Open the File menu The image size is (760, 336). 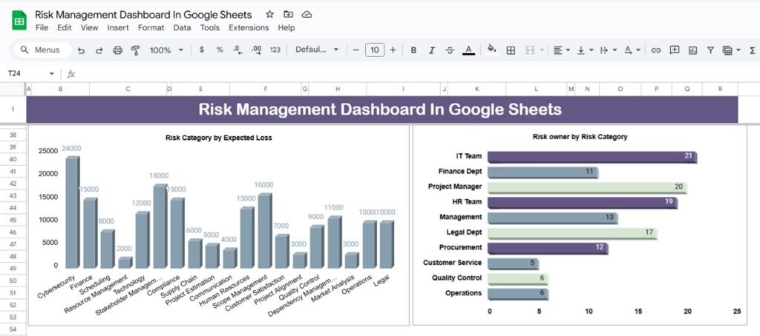click(42, 27)
